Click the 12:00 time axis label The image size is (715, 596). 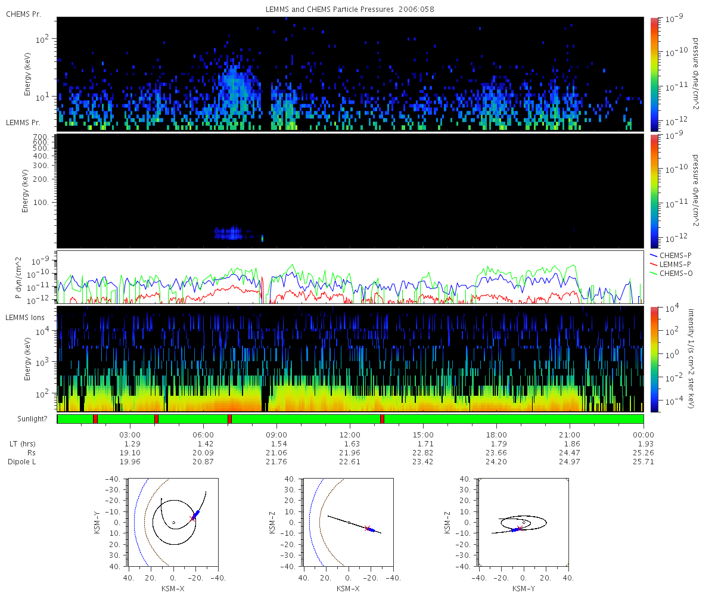pos(350,434)
